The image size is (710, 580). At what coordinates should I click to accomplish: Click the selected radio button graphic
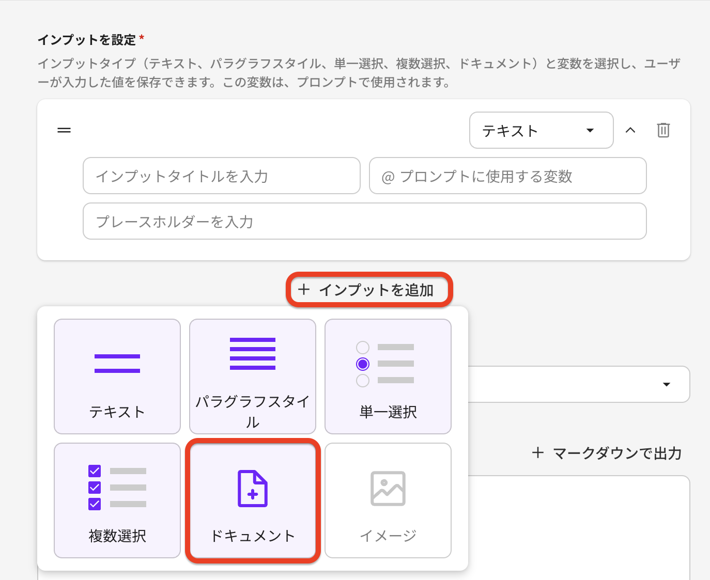pyautogui.click(x=363, y=364)
